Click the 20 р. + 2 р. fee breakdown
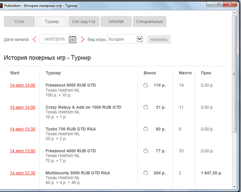 (x=56, y=139)
